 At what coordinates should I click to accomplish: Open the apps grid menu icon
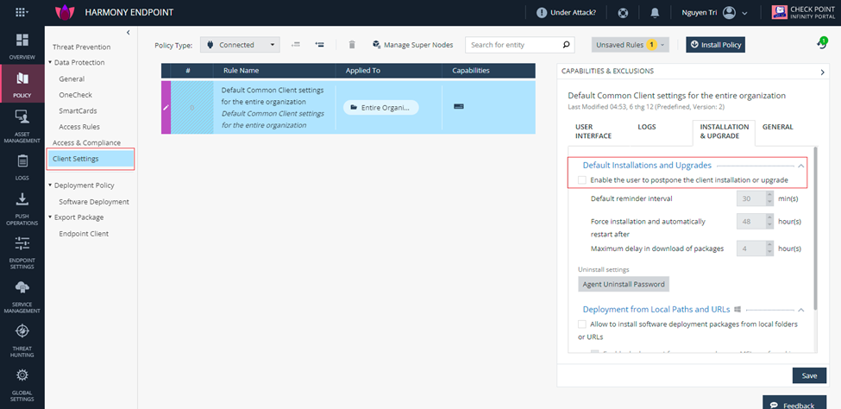(22, 12)
